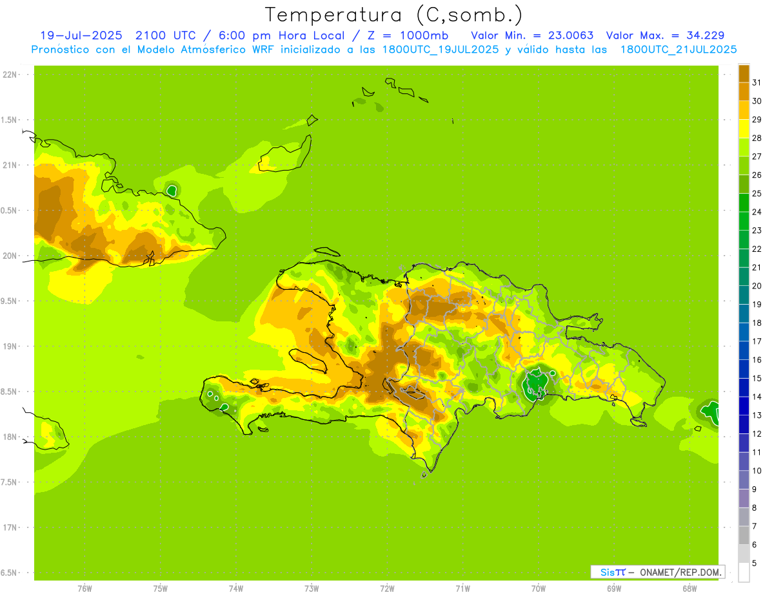Select the "1800UTC_21JUL2025" valid-until time
The image size is (774, 597).
[679, 50]
